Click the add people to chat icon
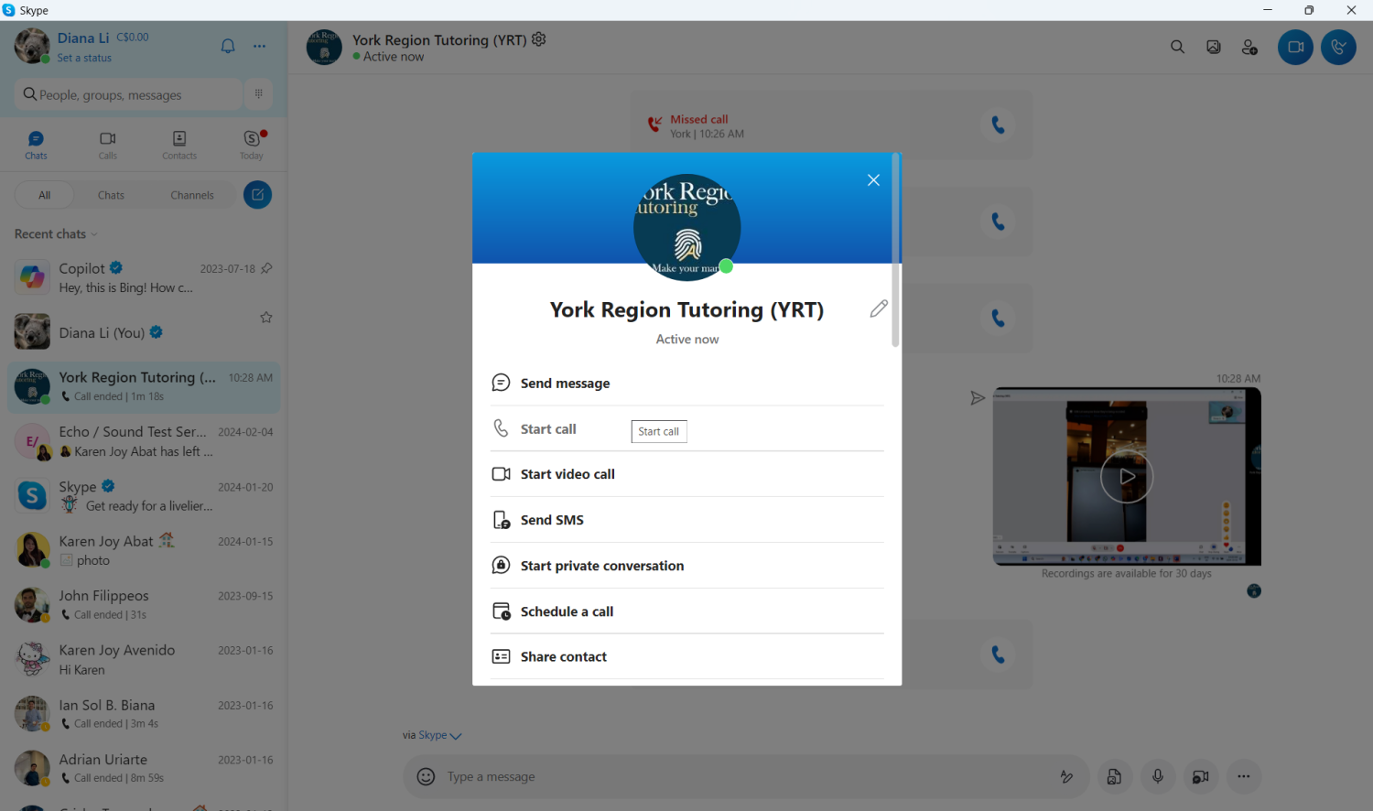 [x=1249, y=47]
